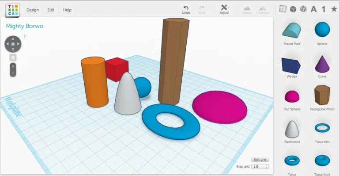Select the orange cylinder on workplane
The image size is (339, 176).
coord(95,82)
